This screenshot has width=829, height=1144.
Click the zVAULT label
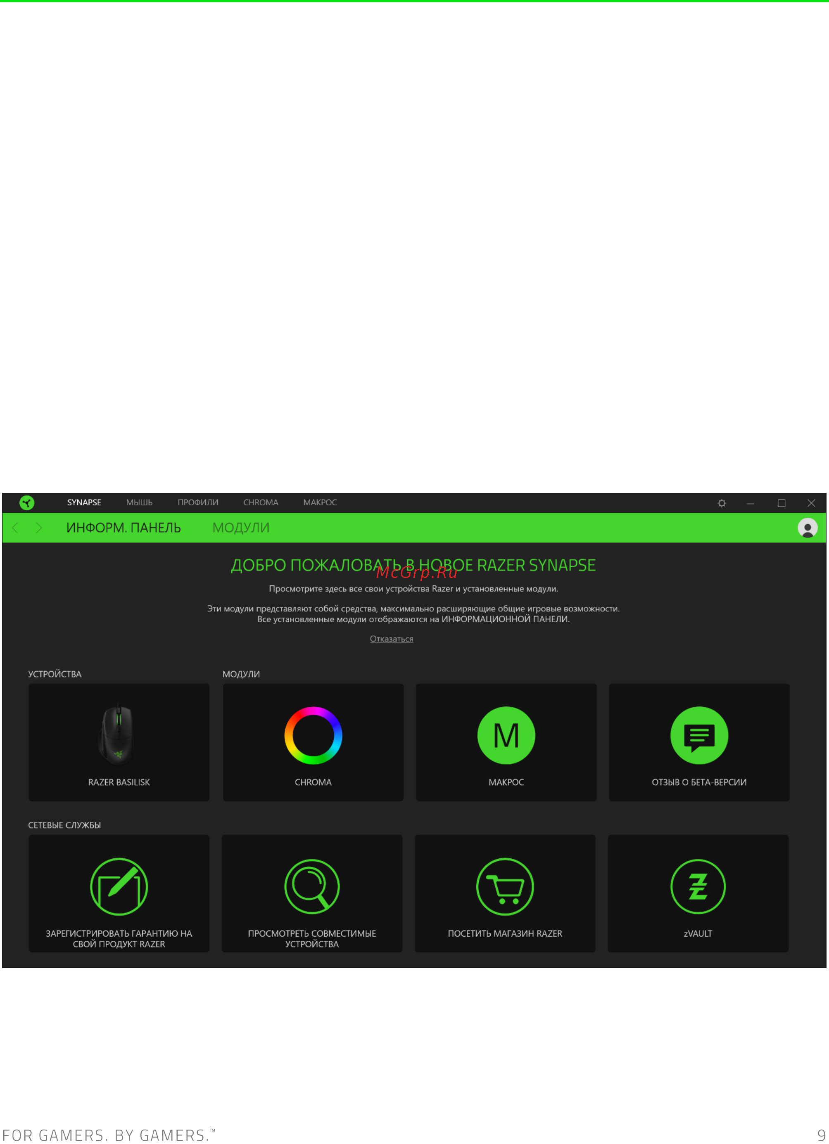698,933
